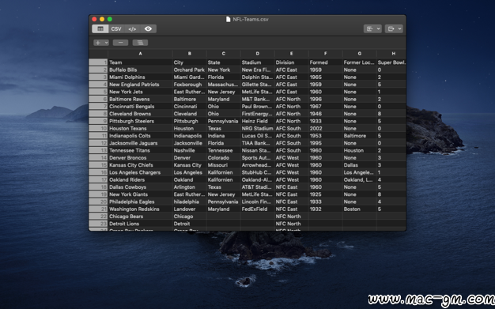Image resolution: width=495 pixels, height=309 pixels.
Task: Click the '1946' formed year cell
Action: click(326, 114)
